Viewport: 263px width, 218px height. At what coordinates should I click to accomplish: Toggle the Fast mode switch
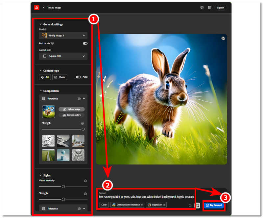coord(85,43)
